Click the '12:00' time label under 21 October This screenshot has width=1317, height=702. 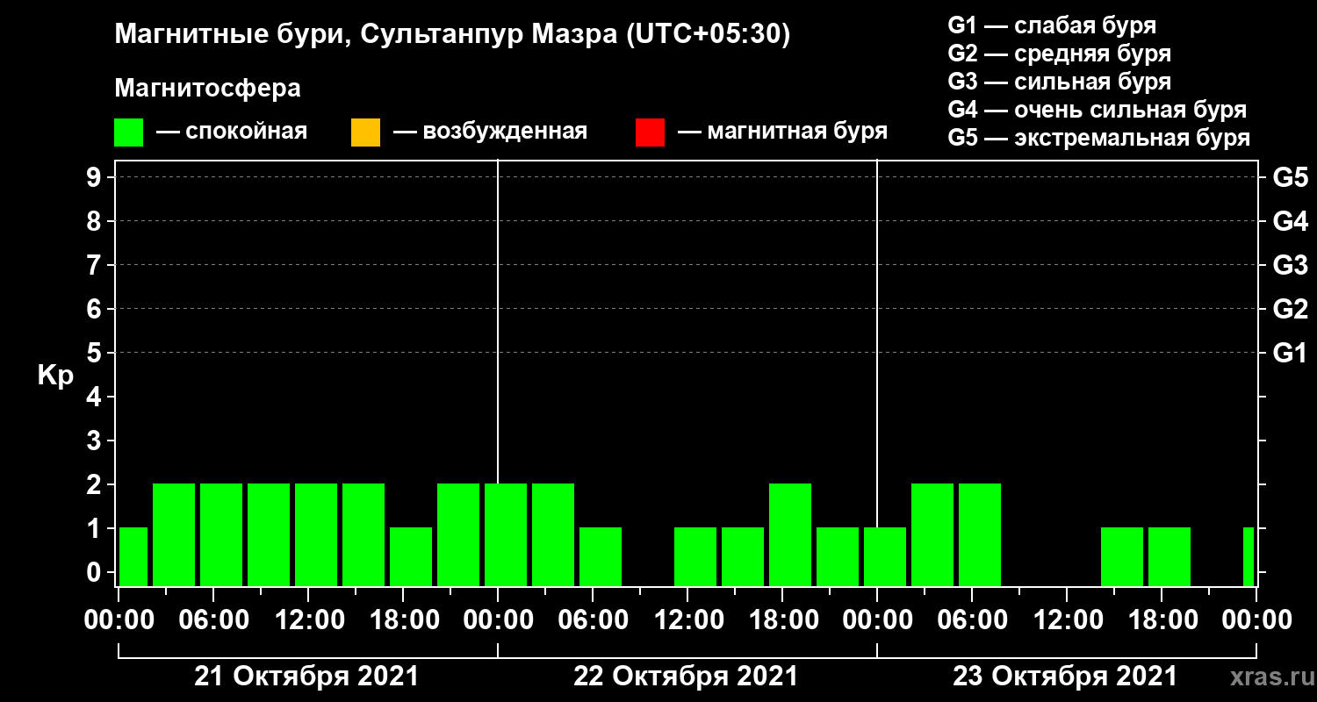pyautogui.click(x=308, y=620)
